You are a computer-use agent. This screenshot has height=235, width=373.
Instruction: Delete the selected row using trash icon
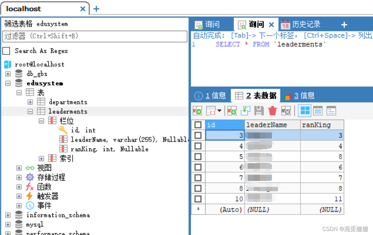coord(273,111)
